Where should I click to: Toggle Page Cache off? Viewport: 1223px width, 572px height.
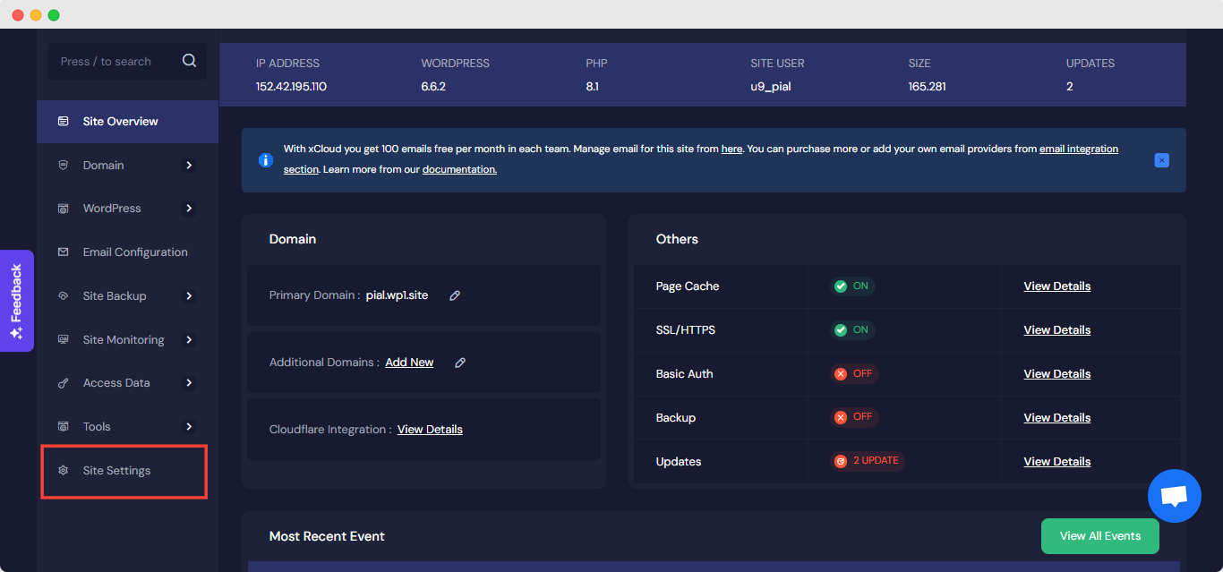pos(851,286)
